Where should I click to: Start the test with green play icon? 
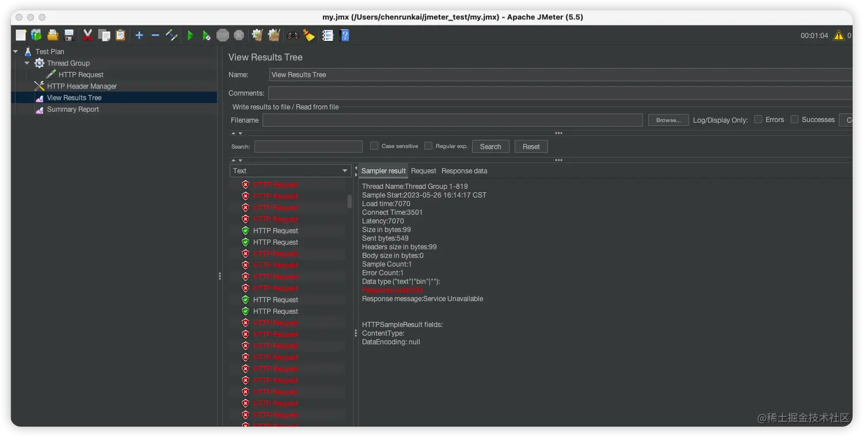pyautogui.click(x=190, y=36)
